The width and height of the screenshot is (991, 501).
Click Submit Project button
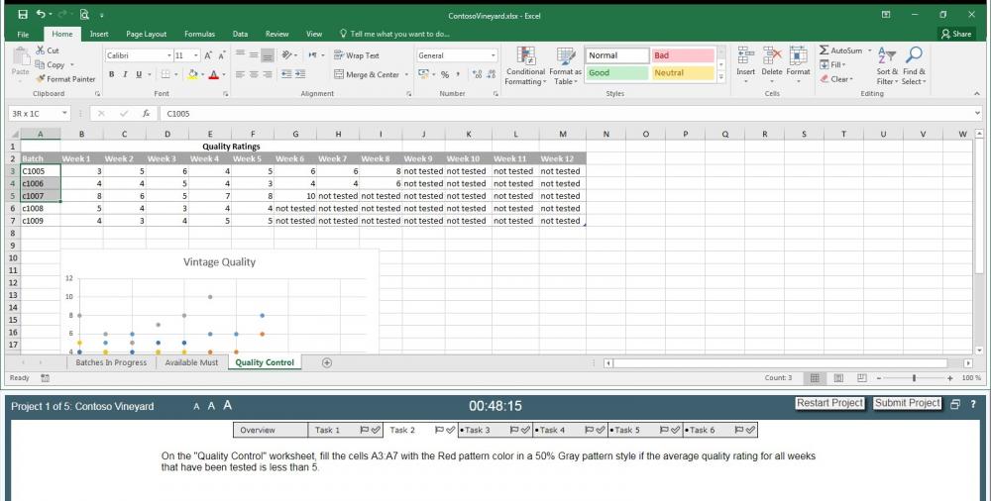click(x=908, y=403)
